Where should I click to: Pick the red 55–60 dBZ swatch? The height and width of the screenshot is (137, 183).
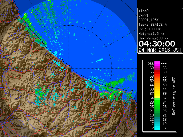pos(157,72)
